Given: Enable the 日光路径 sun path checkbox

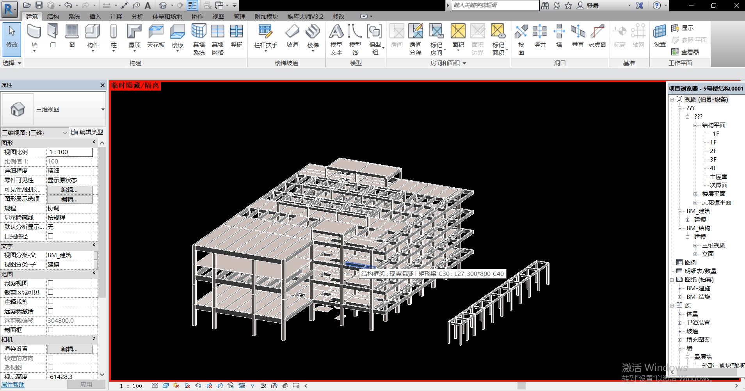Looking at the screenshot, I should [50, 236].
